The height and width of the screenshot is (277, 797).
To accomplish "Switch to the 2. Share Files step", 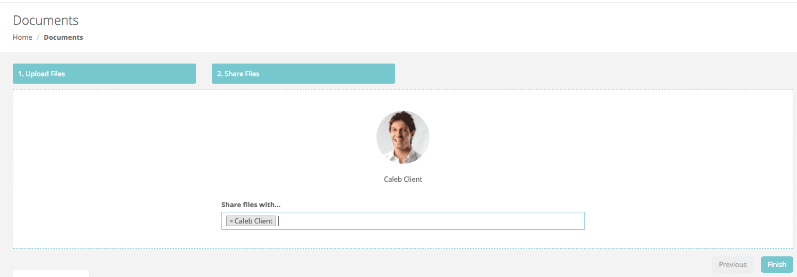I will [303, 74].
